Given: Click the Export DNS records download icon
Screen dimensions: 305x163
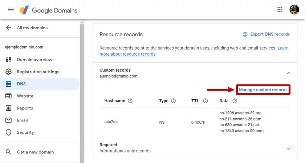Looking at the screenshot, I should pyautogui.click(x=245, y=34).
